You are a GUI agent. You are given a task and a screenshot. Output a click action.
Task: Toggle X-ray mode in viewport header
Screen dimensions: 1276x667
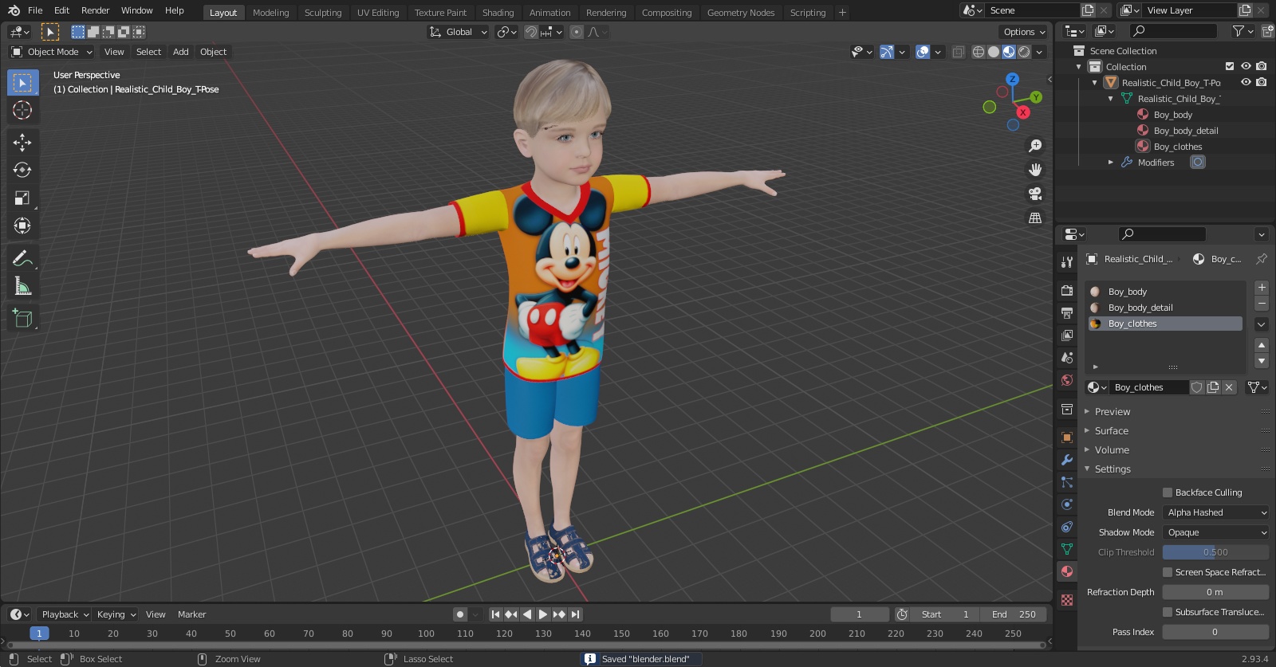point(958,52)
